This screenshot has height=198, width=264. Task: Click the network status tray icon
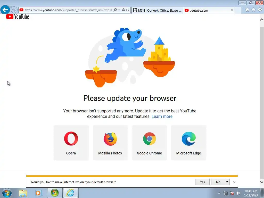tap(225, 193)
